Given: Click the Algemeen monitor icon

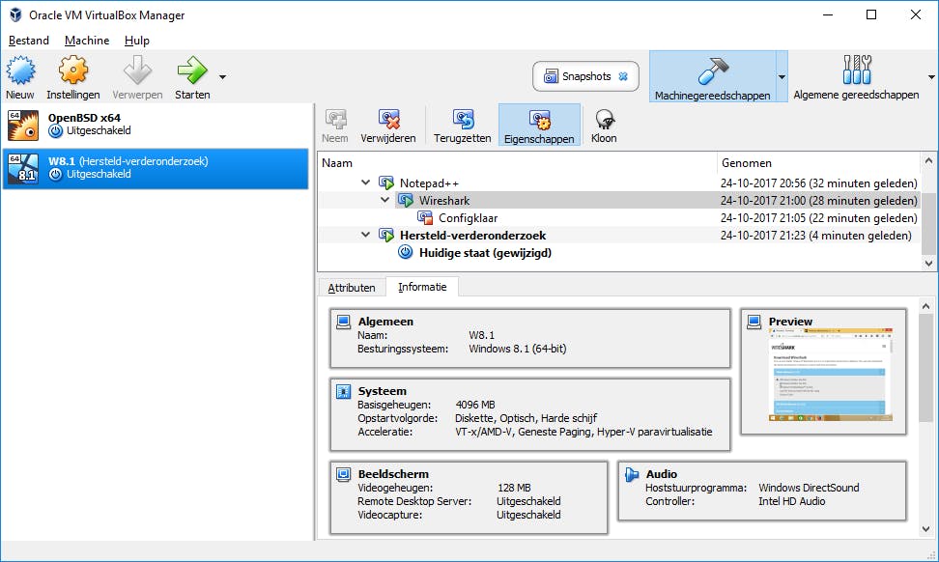Looking at the screenshot, I should (343, 322).
